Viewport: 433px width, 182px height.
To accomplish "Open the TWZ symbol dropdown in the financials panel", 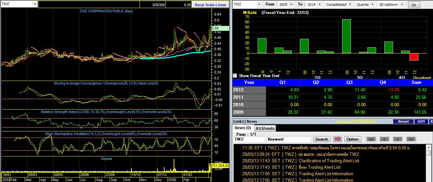I will 259,5.
